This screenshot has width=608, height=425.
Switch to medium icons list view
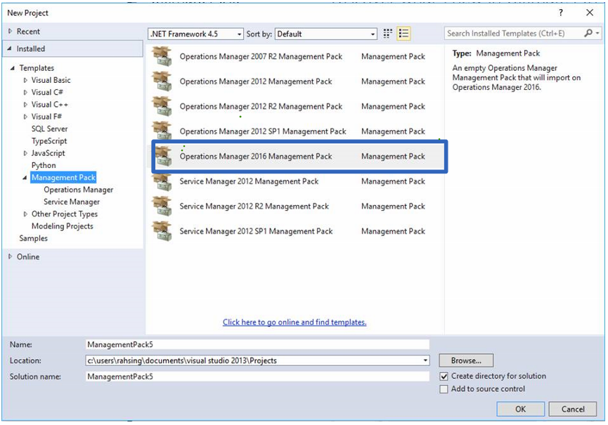point(403,34)
